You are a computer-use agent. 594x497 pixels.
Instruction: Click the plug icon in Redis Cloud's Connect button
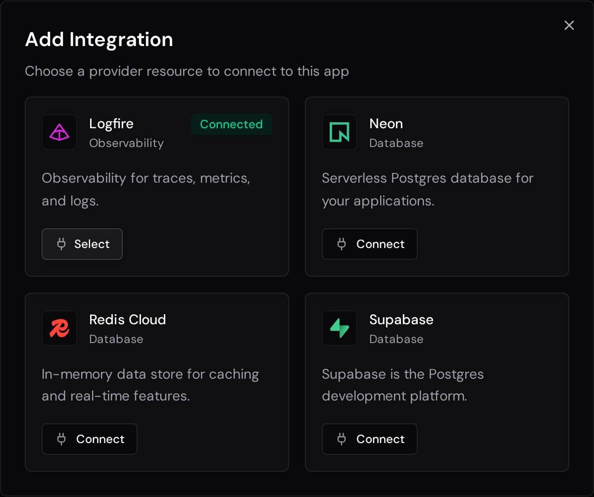(x=61, y=439)
